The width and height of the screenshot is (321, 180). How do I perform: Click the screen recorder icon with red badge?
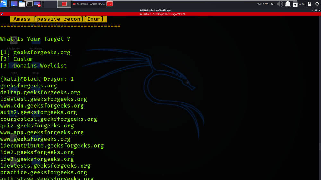[x=38, y=4]
